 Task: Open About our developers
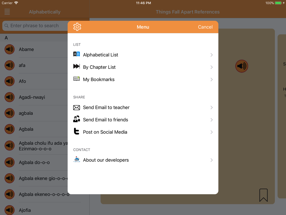(143, 160)
